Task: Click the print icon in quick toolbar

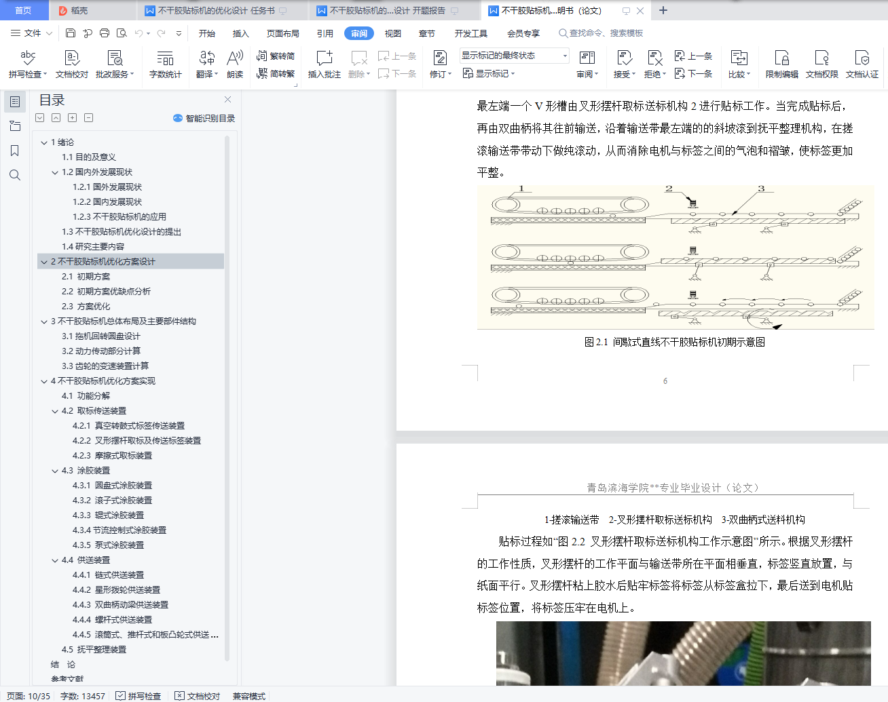Action: 105,33
